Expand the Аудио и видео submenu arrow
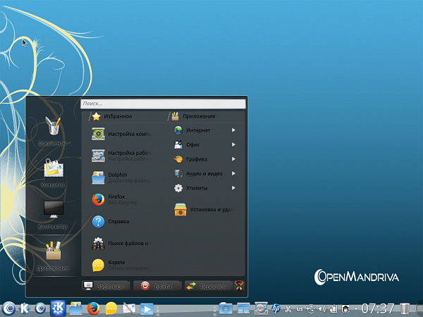Viewport: 423px width, 317px height. pos(233,173)
